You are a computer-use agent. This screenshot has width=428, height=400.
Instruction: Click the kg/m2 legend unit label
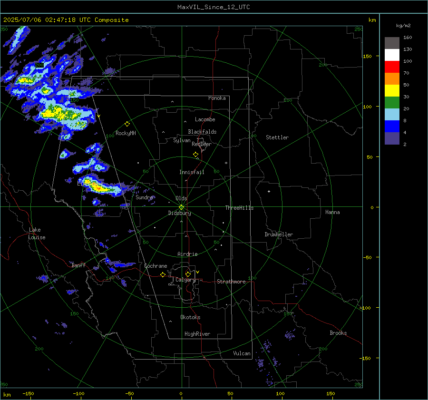click(x=403, y=26)
